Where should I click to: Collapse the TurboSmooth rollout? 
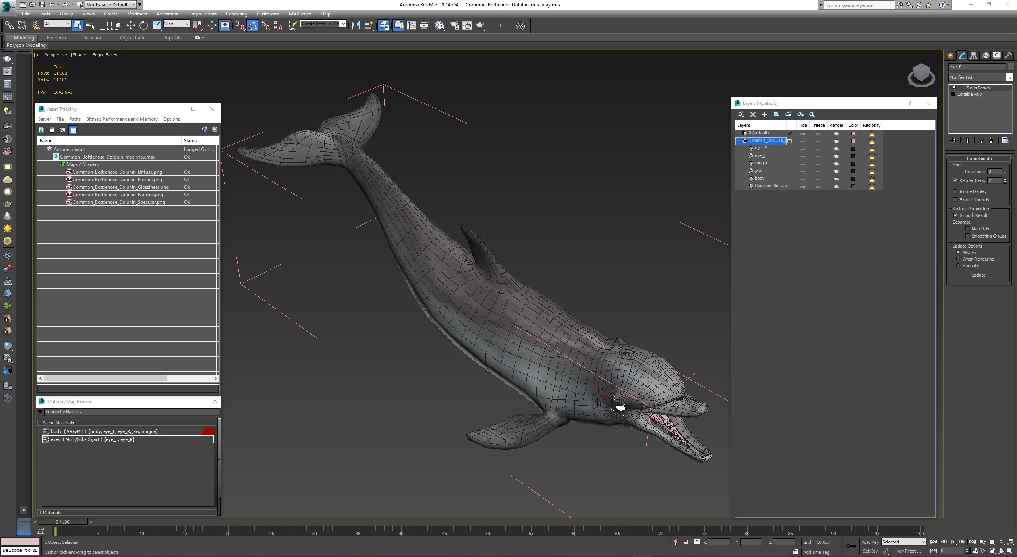[978, 159]
